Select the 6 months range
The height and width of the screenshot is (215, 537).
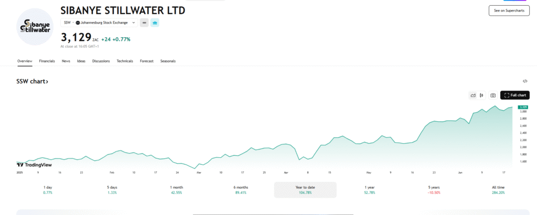coord(241,190)
